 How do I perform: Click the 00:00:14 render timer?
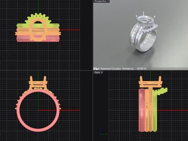[x=142, y=69]
